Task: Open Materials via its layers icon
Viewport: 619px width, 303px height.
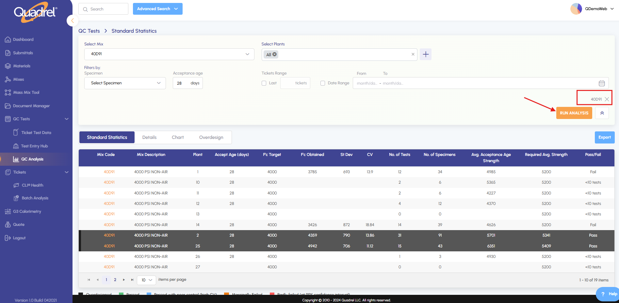Action: click(x=8, y=66)
